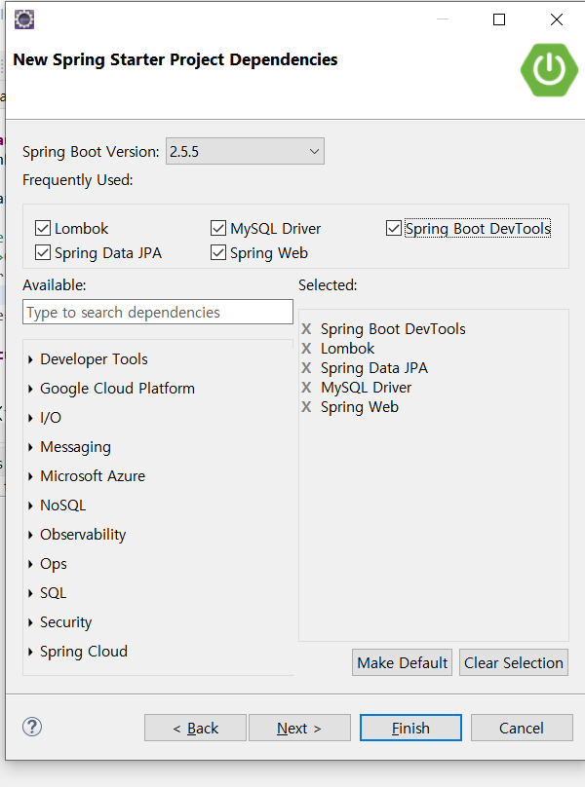This screenshot has width=585, height=787.
Task: Uncheck the MySQL Driver checkbox
Action: 218,228
